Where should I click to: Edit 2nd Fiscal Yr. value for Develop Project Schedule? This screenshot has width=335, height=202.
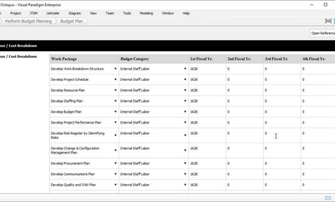click(x=245, y=79)
